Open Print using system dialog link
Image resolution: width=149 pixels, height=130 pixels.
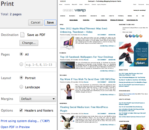[25, 121]
